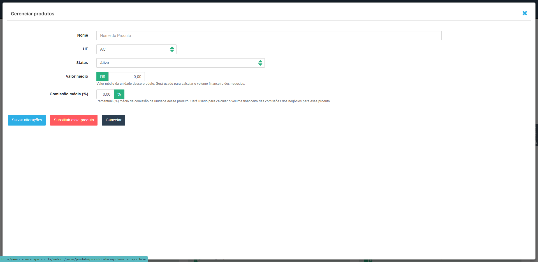Select the Valor médio amount field
The width and height of the screenshot is (538, 262).
point(127,77)
